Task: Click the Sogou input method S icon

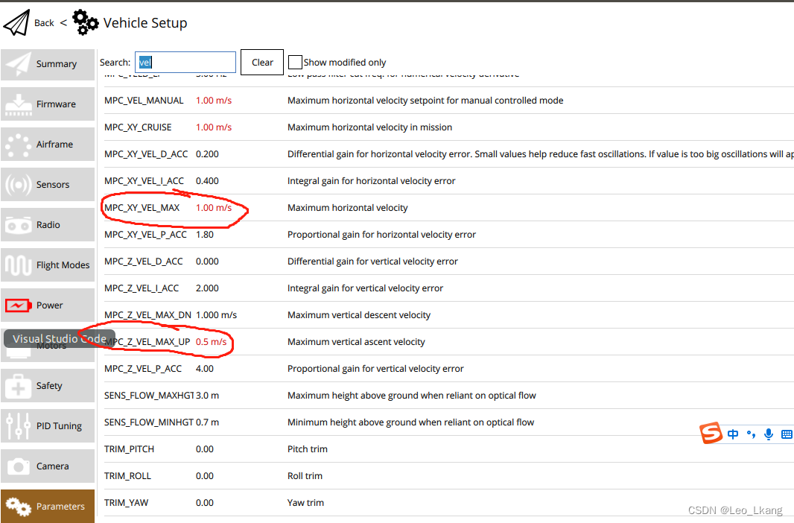Action: [x=711, y=433]
